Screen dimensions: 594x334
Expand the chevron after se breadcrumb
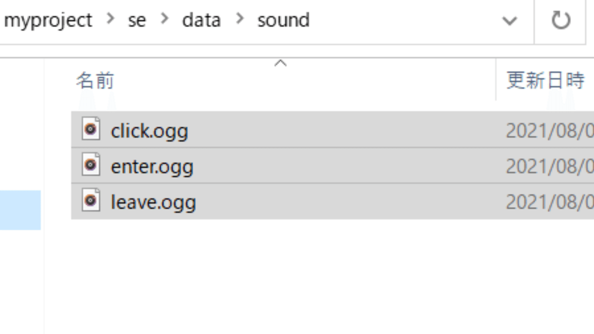164,20
